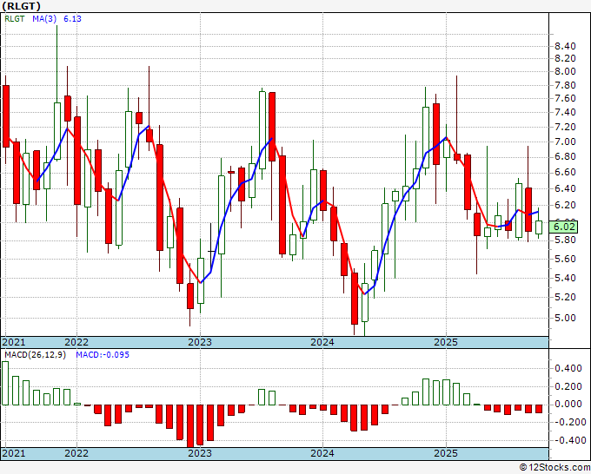Click the 0.400 MACD axis label

[x=568, y=369]
